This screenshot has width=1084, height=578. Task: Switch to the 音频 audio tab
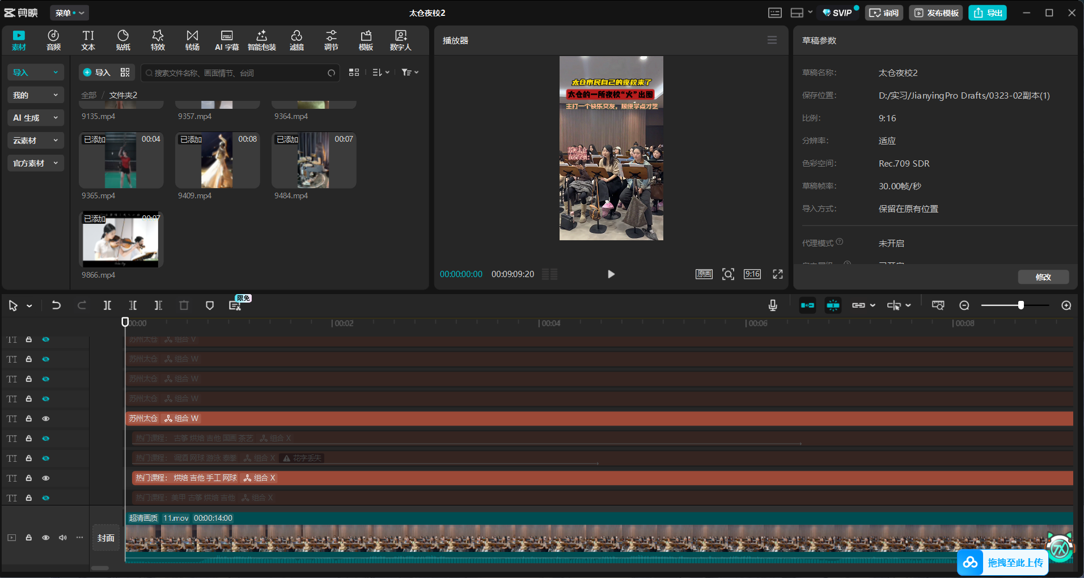(x=53, y=40)
